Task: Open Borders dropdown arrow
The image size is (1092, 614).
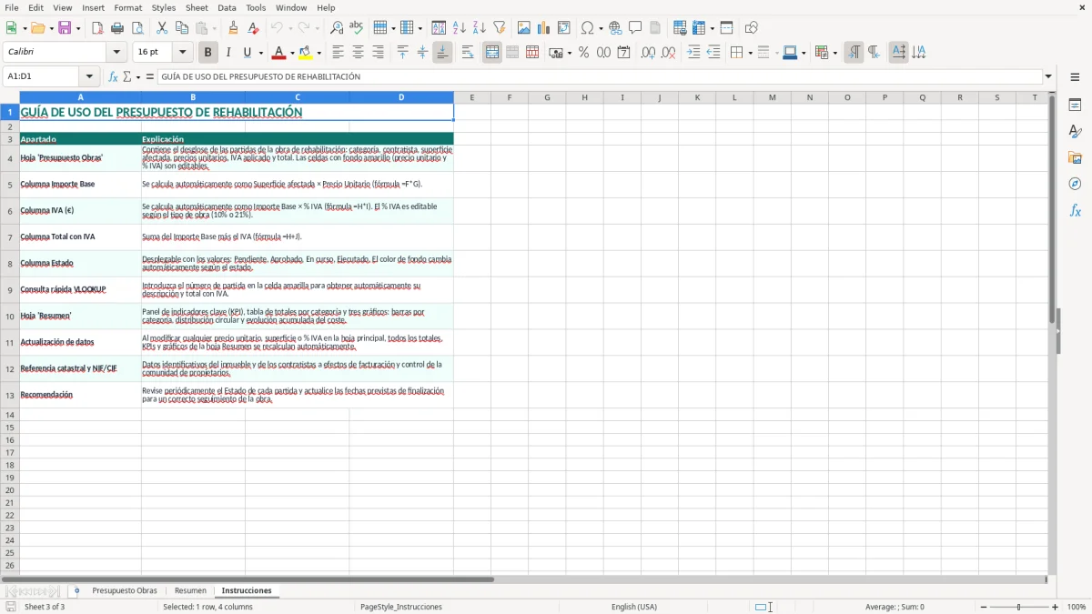Action: coord(750,53)
